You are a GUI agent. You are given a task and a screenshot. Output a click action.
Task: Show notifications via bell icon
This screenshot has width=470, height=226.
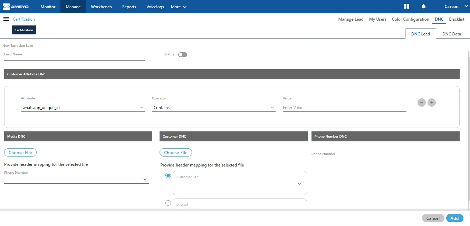pos(424,7)
